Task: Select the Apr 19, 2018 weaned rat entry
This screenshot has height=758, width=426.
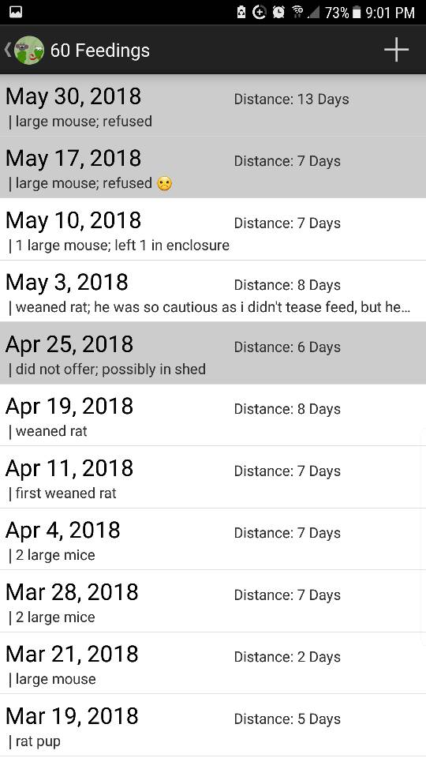Action: [x=213, y=415]
